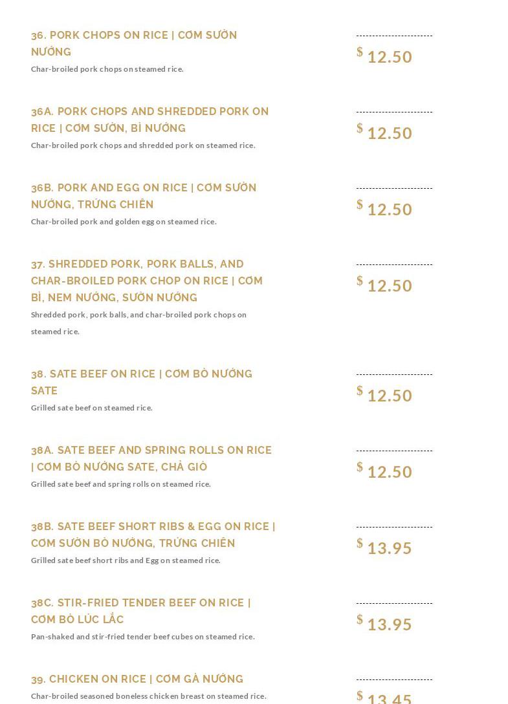This screenshot has width=508, height=704.
Task: Click the $12.50 price beside item 37
Action: point(385,286)
